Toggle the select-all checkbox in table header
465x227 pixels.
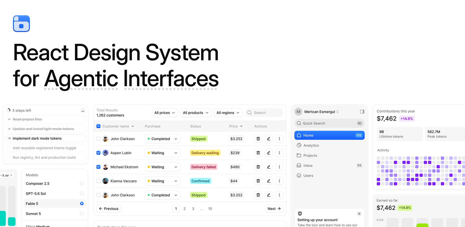(98, 126)
